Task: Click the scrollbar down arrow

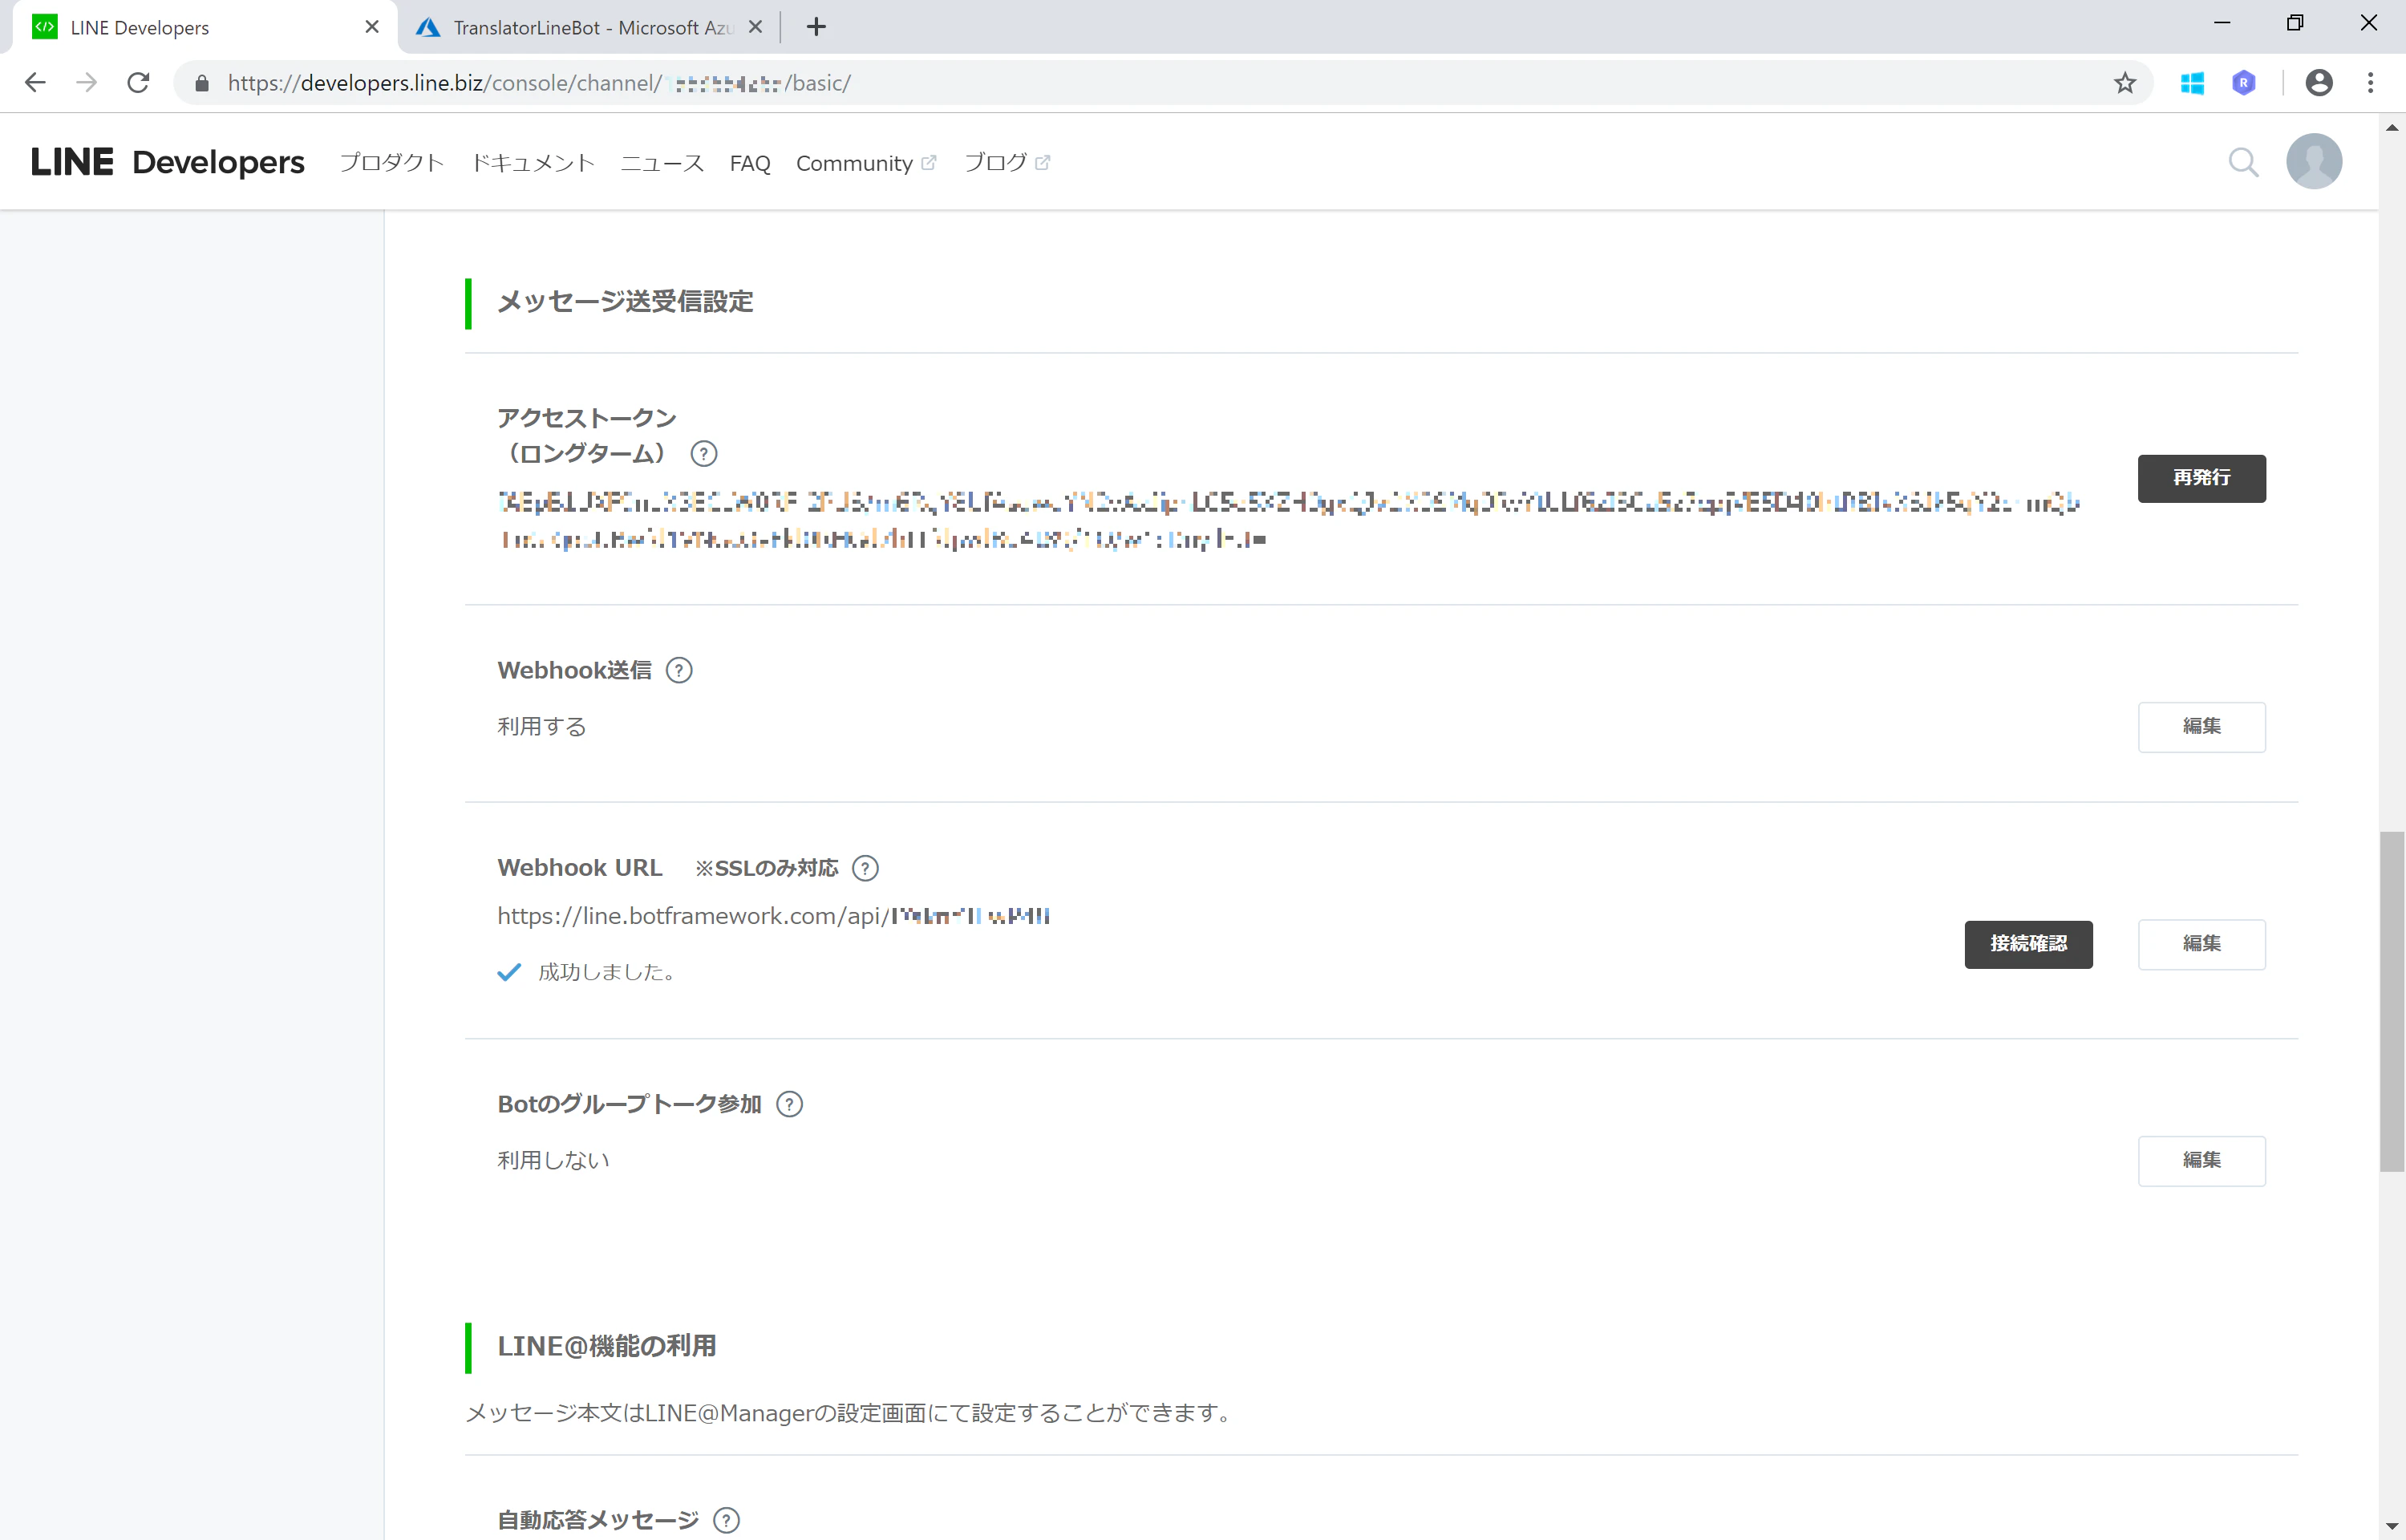Action: tap(2391, 1526)
